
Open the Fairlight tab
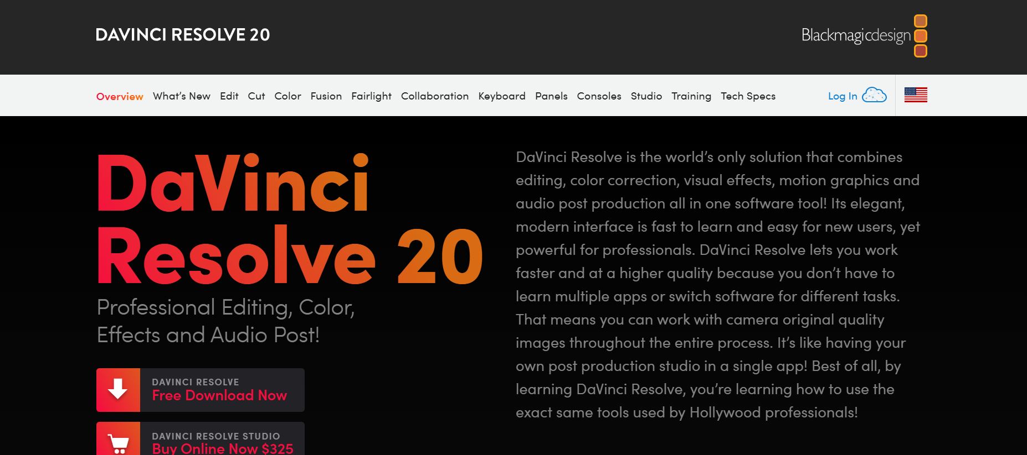[372, 96]
